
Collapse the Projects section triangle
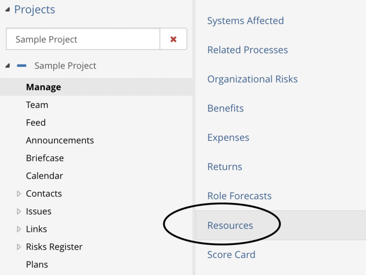coord(8,10)
